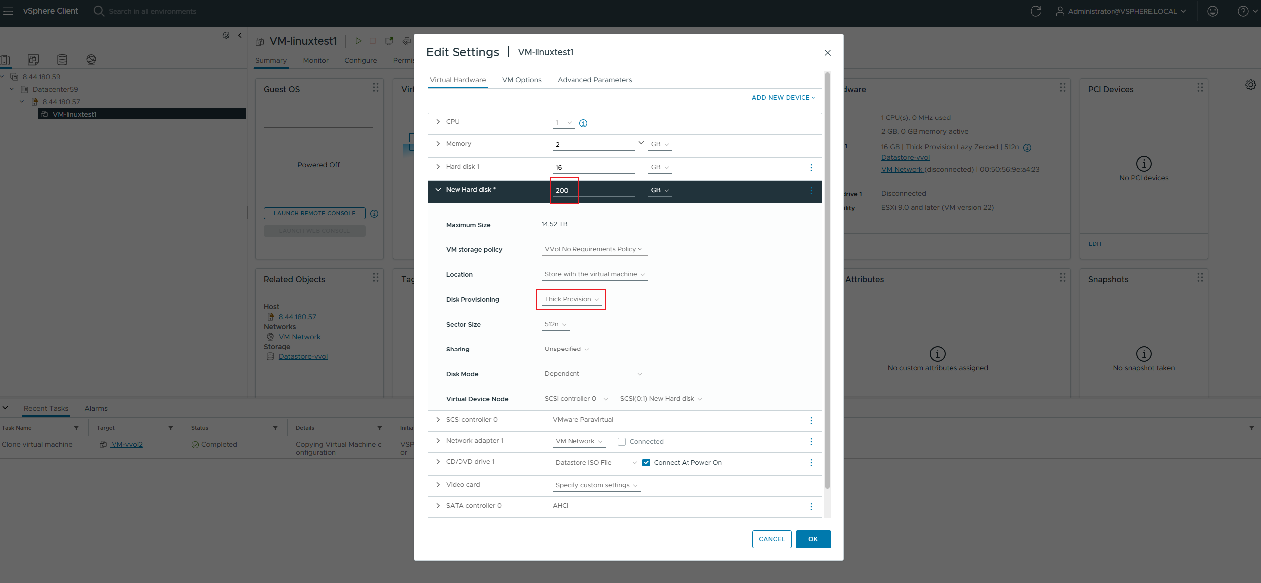Open the vSphere Client hamburger menu
This screenshot has height=583, width=1261.
[x=8, y=11]
